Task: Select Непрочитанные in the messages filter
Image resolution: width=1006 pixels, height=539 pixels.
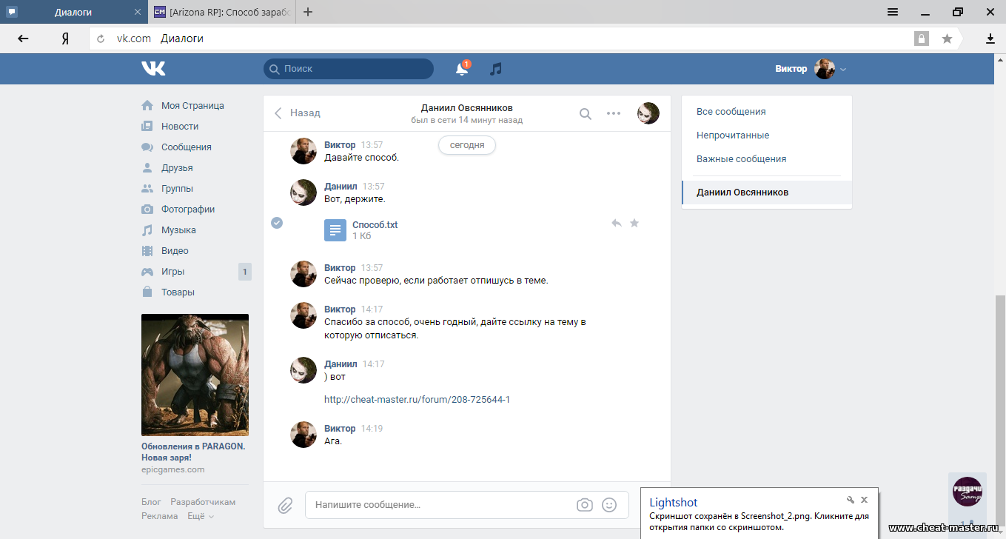Action: click(x=732, y=135)
